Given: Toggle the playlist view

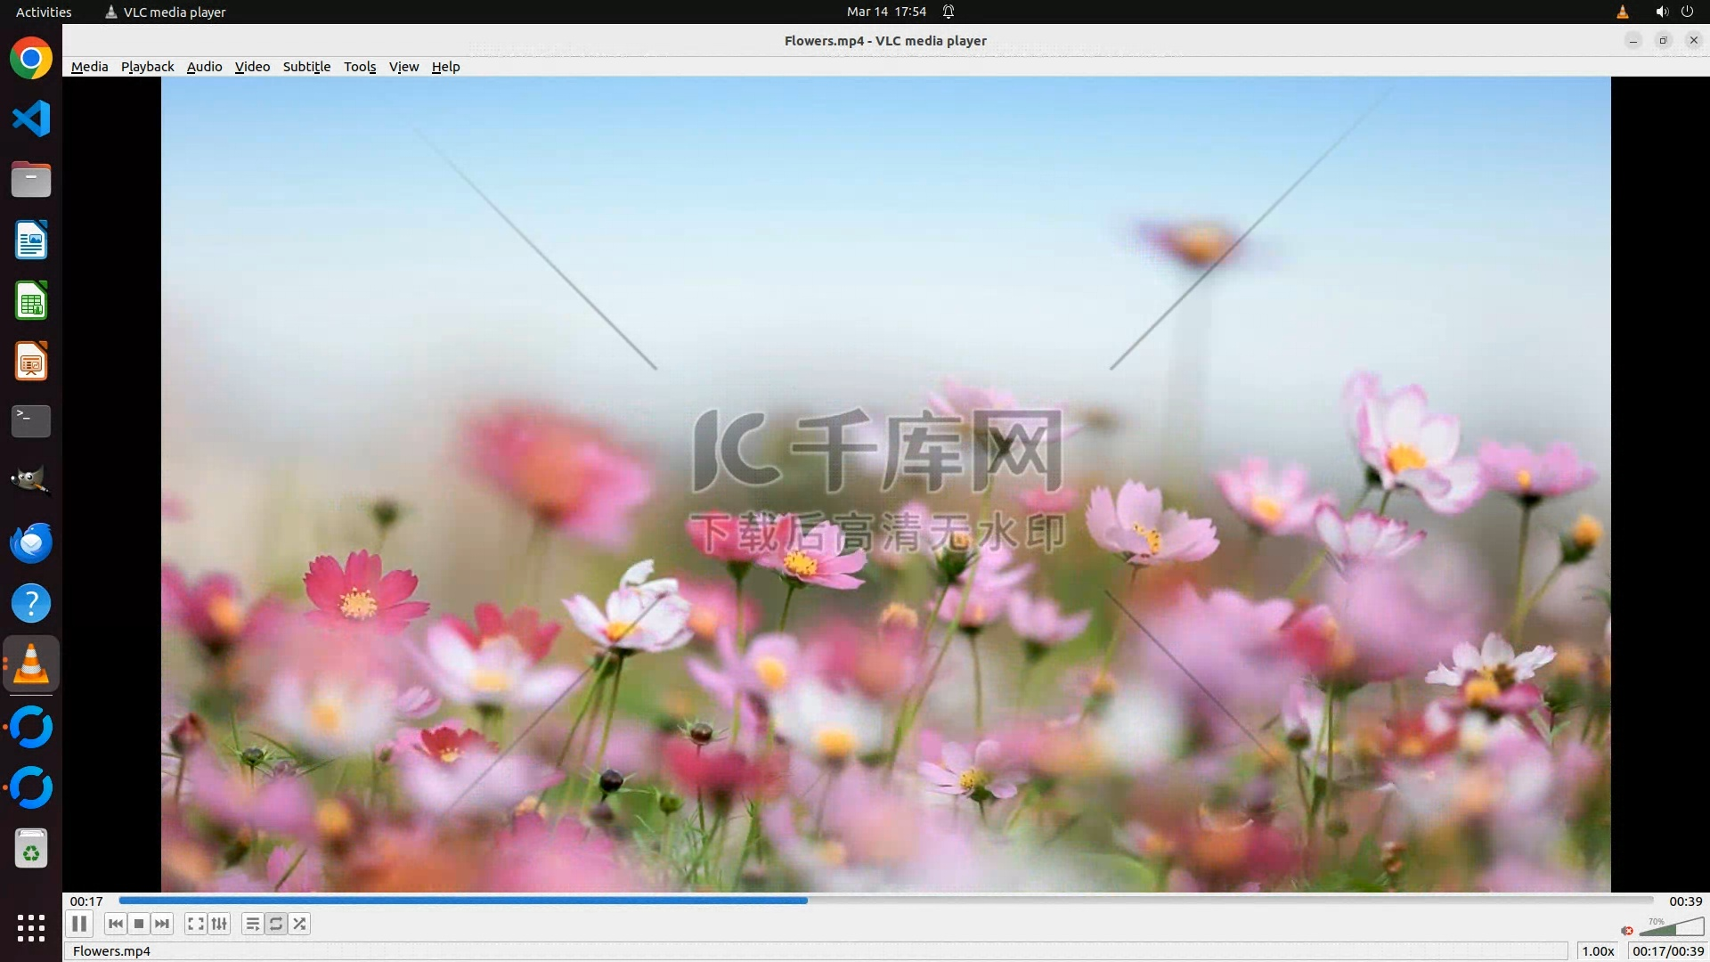Looking at the screenshot, I should click(253, 924).
